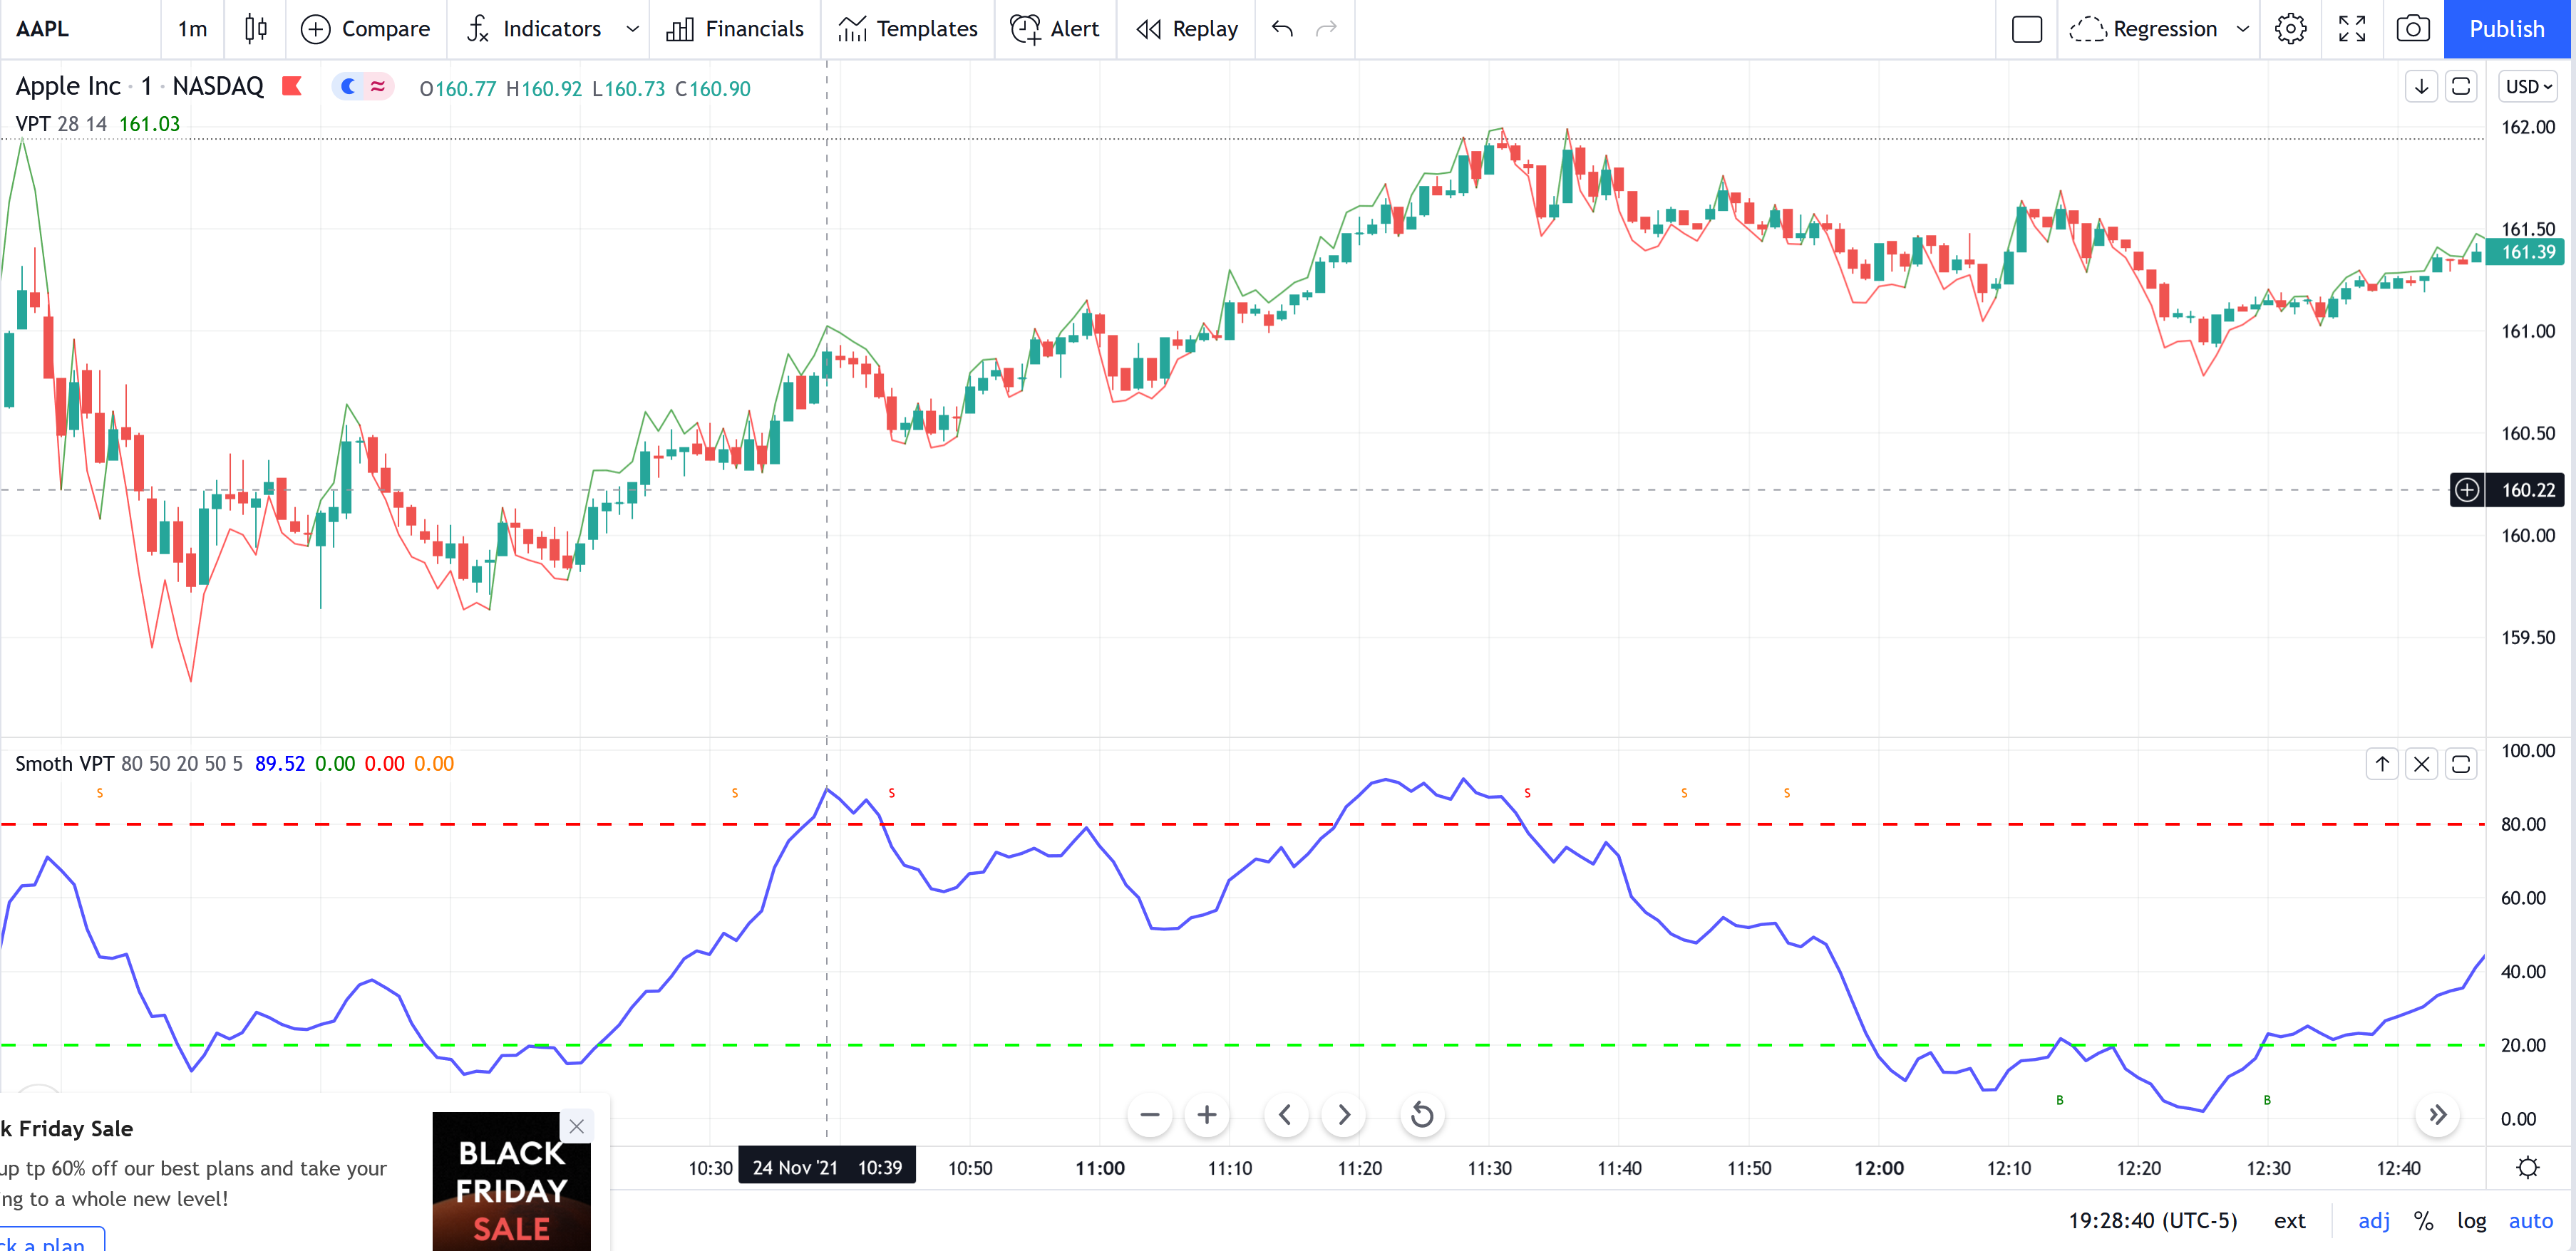The image size is (2576, 1251).
Task: Click the 24 Nov '21 10:39 time label
Action: [x=826, y=1167]
